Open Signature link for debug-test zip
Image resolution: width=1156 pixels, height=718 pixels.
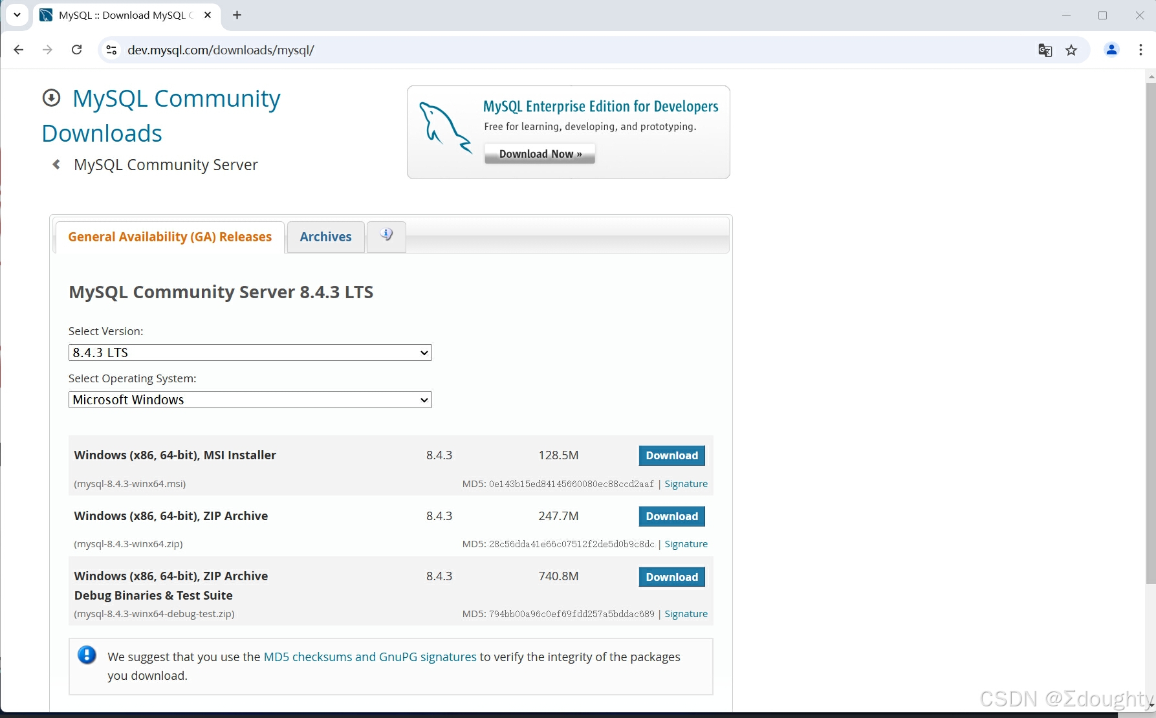click(686, 614)
